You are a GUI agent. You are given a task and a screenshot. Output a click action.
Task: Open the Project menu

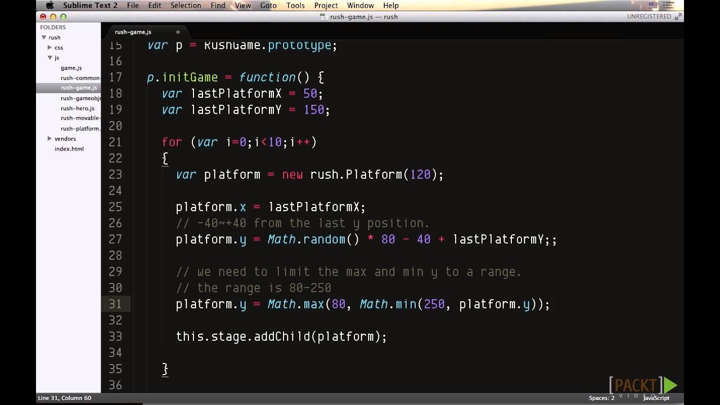pos(326,6)
